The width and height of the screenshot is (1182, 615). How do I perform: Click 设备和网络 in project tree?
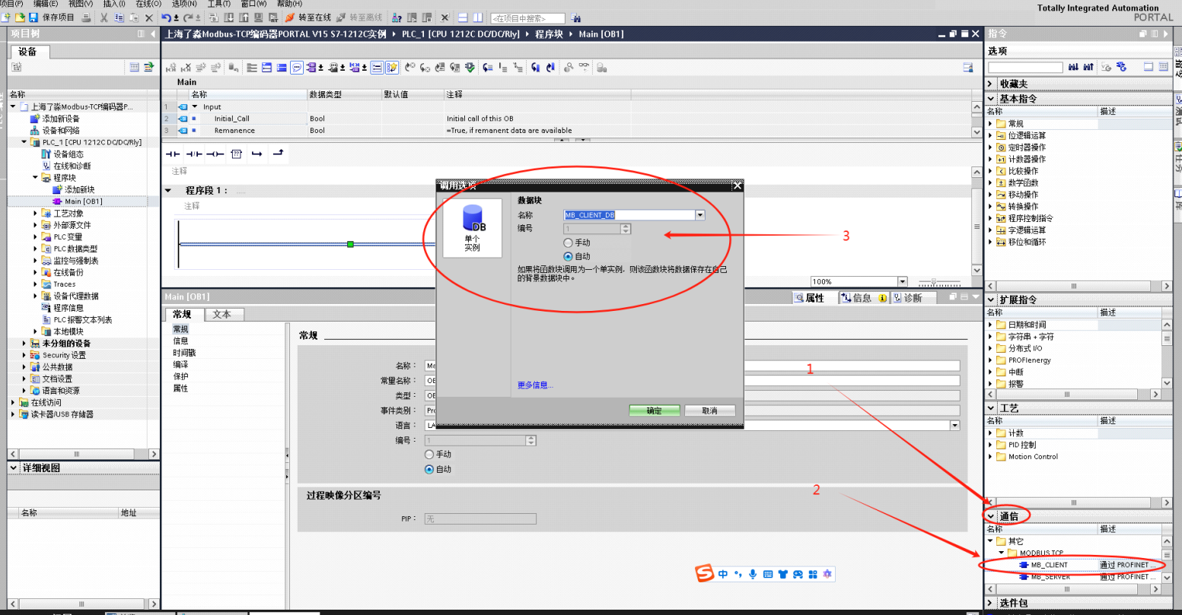[x=61, y=131]
